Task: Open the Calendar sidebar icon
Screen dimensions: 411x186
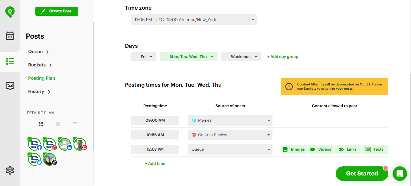Action: pyautogui.click(x=10, y=36)
